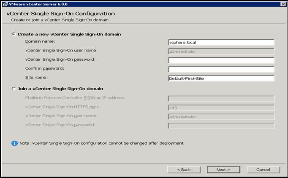Image resolution: width=288 pixels, height=178 pixels.
Task: Click the VMware installer icon in the title bar
Action: coord(5,4)
